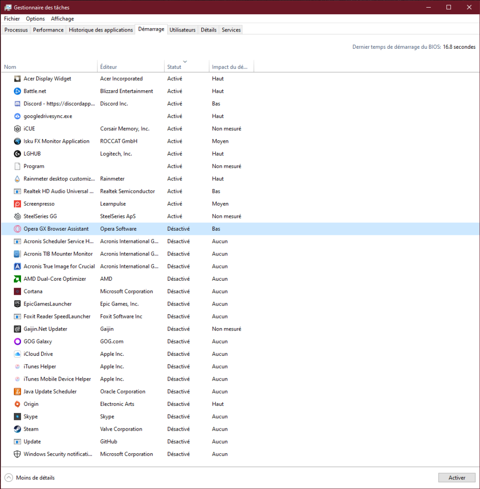Image resolution: width=480 pixels, height=489 pixels.
Task: Collapse with Moins de détails chevron
Action: pos(9,478)
